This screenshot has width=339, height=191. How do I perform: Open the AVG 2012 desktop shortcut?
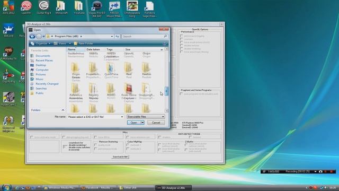(x=8, y=7)
